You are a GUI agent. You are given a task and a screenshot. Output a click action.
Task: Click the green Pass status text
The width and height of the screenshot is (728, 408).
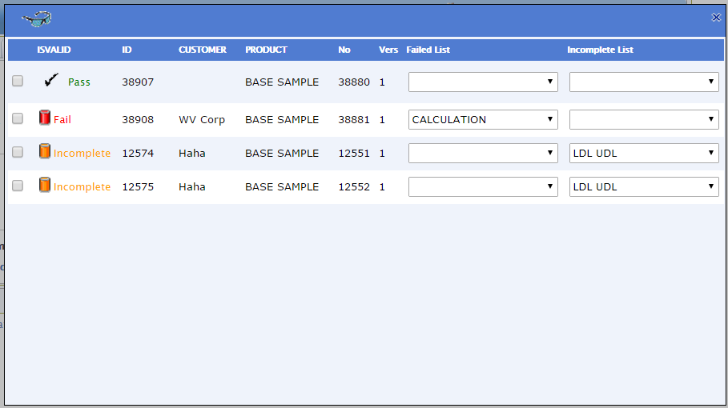[x=79, y=82]
